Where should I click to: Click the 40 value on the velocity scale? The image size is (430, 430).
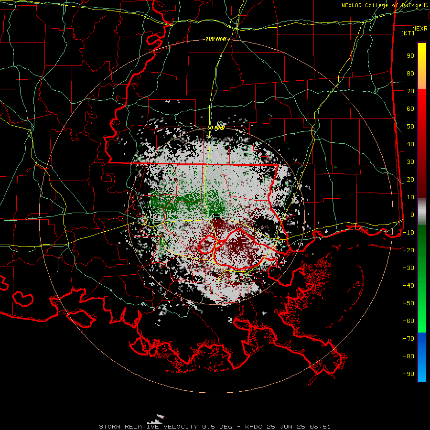[410, 144]
